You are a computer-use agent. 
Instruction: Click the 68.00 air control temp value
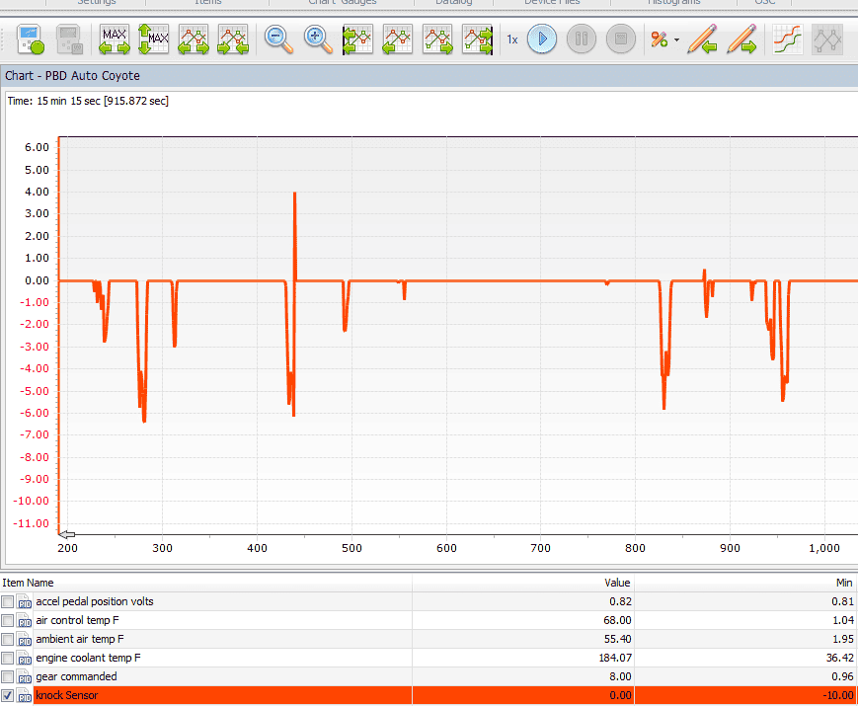[x=617, y=621]
